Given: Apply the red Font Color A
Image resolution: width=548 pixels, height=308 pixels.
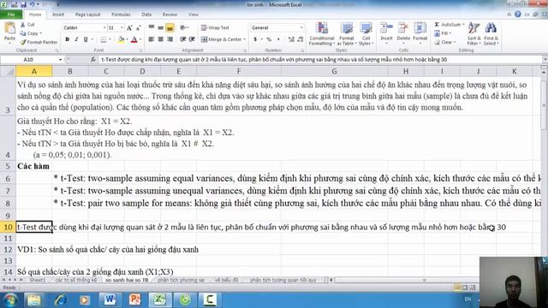Looking at the screenshot, I should coord(134,39).
